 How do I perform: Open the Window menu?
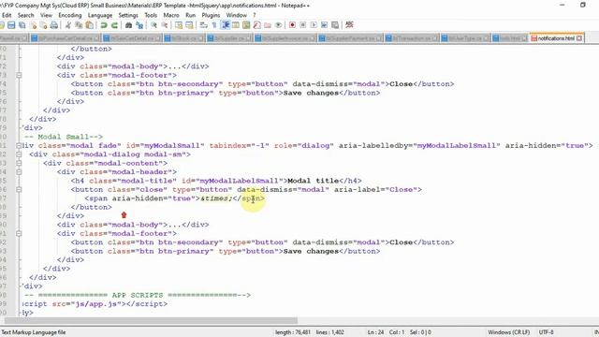click(x=237, y=15)
